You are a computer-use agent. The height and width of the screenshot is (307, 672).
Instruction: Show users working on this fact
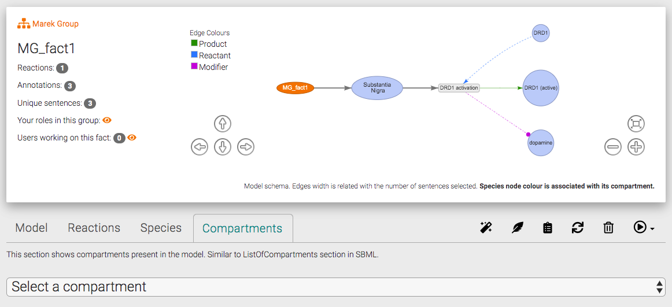click(x=132, y=138)
